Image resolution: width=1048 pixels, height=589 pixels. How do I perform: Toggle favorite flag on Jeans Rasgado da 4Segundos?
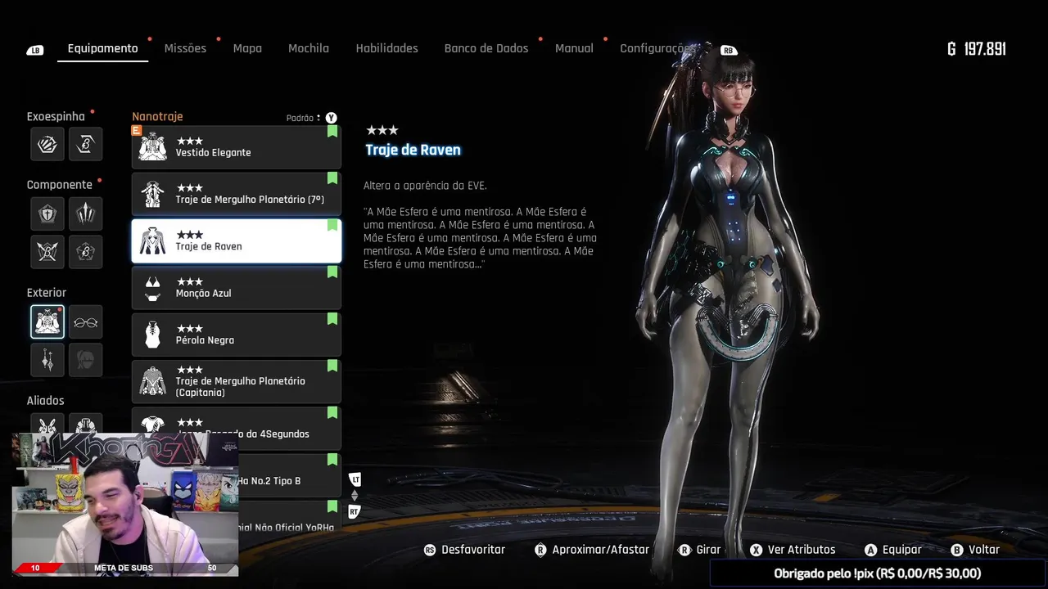(x=332, y=412)
